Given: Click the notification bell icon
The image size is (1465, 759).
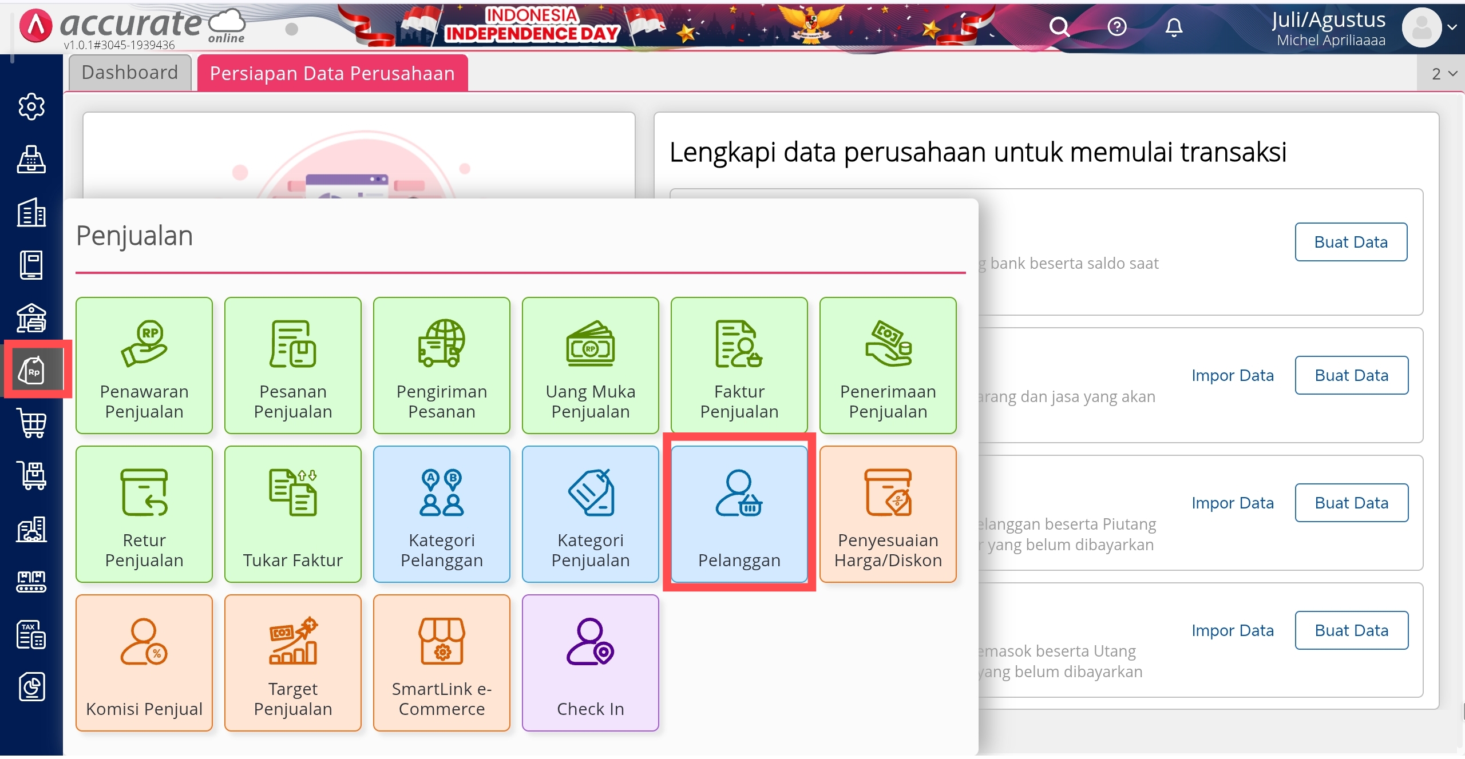Looking at the screenshot, I should 1174,27.
